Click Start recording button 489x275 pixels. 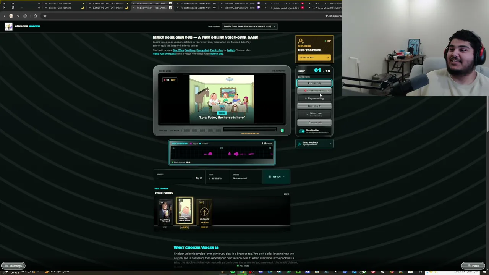coord(314,91)
